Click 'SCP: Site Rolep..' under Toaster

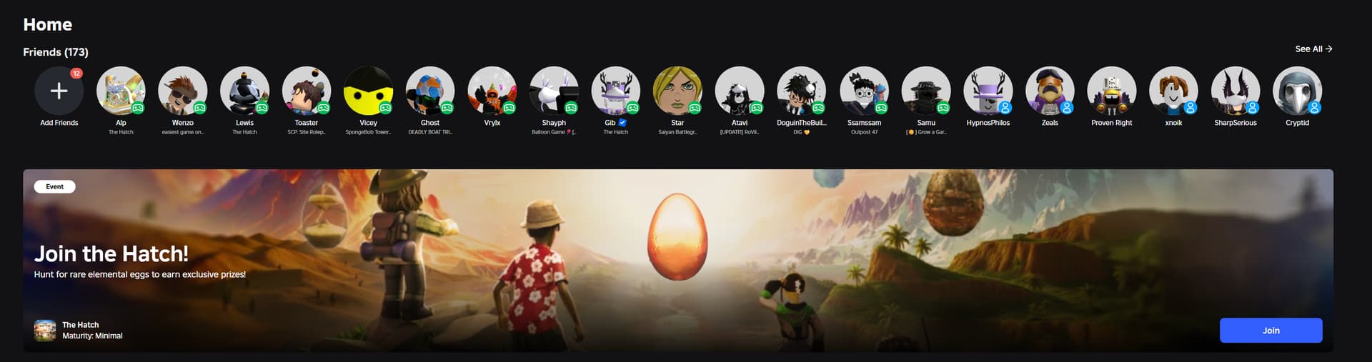coord(307,132)
